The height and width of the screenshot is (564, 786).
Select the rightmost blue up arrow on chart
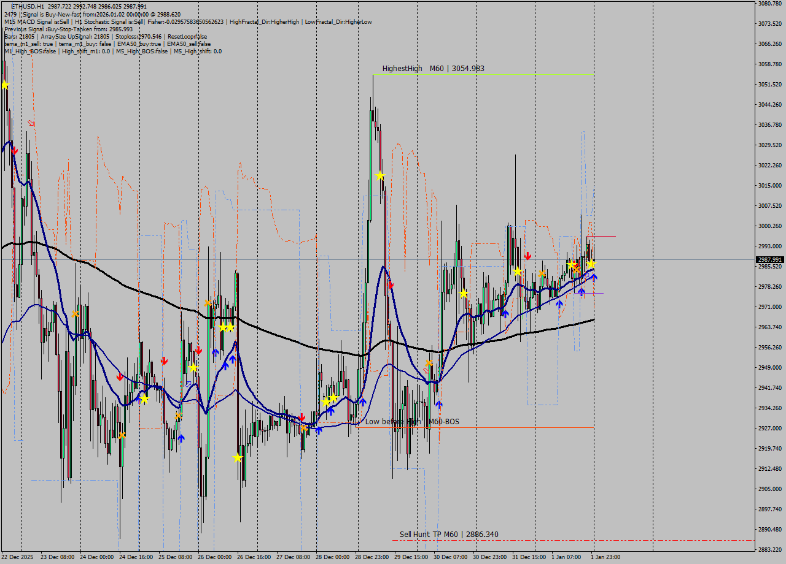(x=594, y=278)
